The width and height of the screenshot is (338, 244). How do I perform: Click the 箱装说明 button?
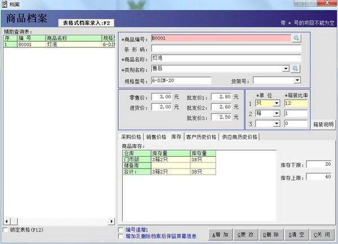click(323, 124)
